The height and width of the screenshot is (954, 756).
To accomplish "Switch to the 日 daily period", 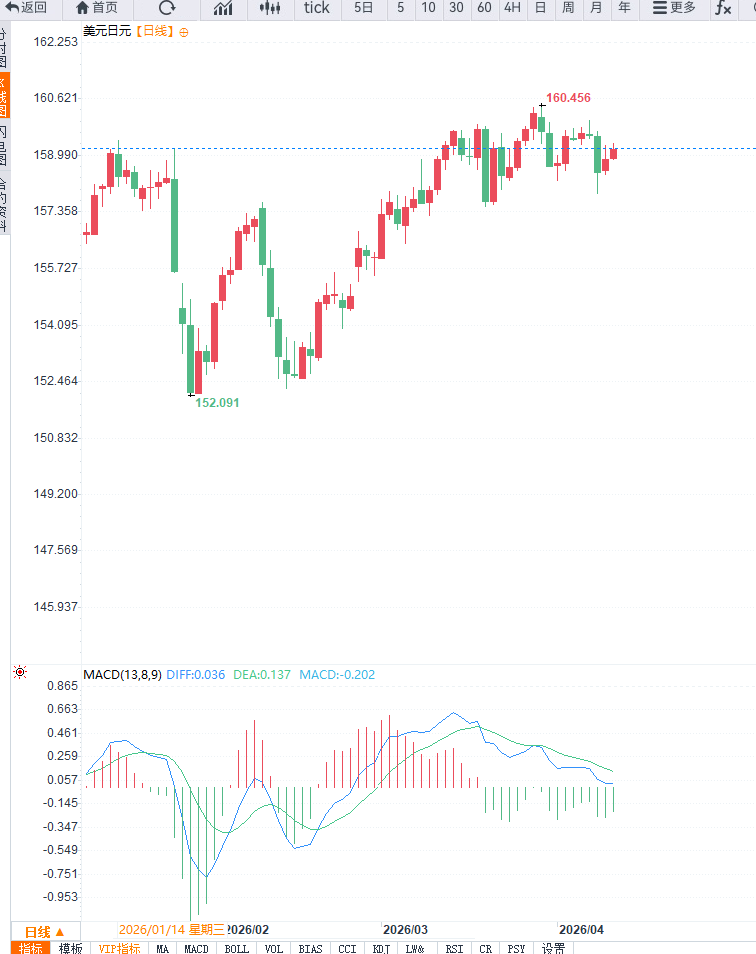I will [x=540, y=8].
